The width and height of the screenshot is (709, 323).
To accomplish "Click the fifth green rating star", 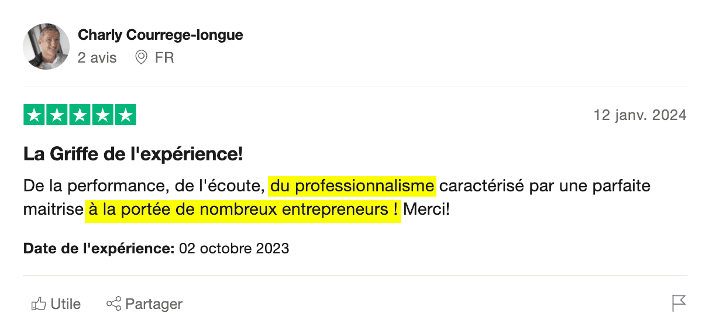I will [125, 115].
